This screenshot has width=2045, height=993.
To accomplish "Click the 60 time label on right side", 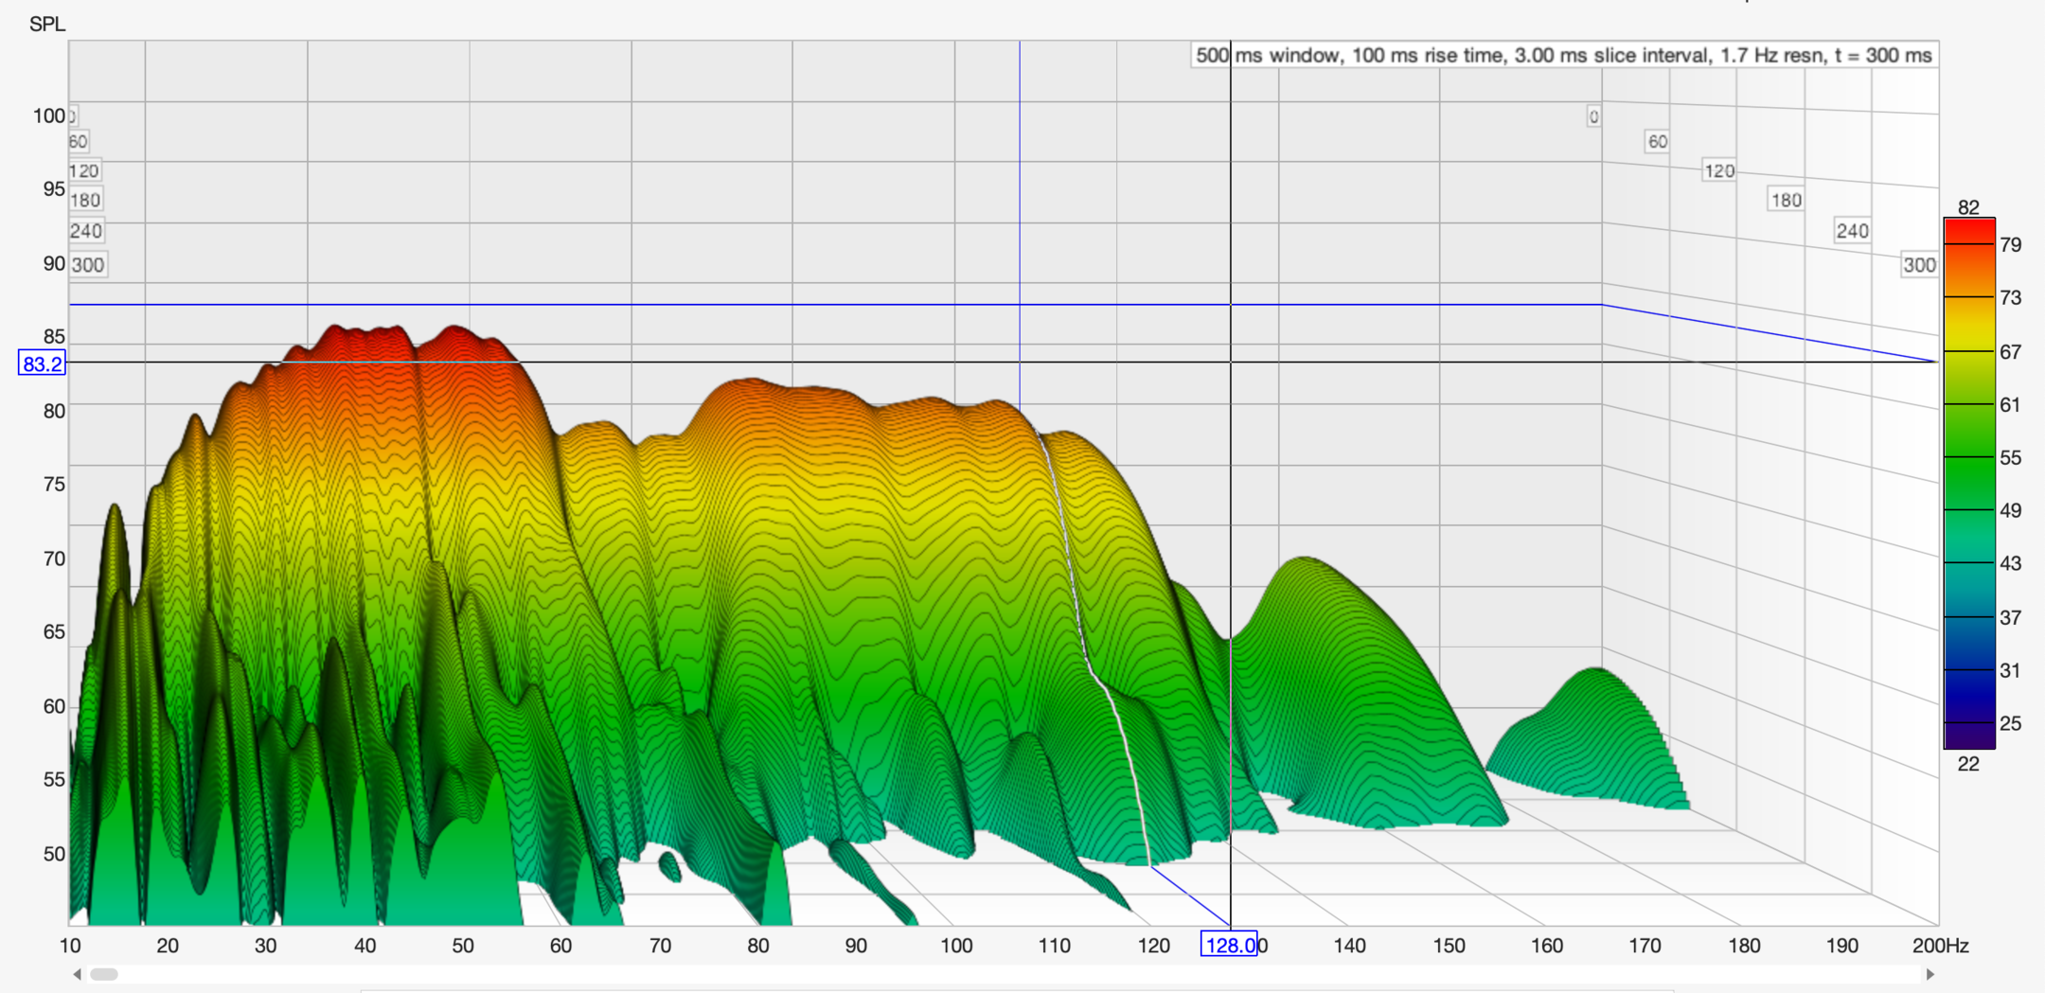I will (1657, 142).
